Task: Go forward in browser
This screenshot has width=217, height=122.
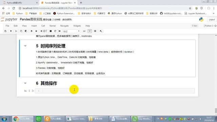Action: [x=8, y=8]
